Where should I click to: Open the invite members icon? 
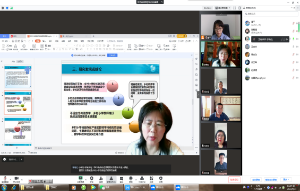(101, 178)
